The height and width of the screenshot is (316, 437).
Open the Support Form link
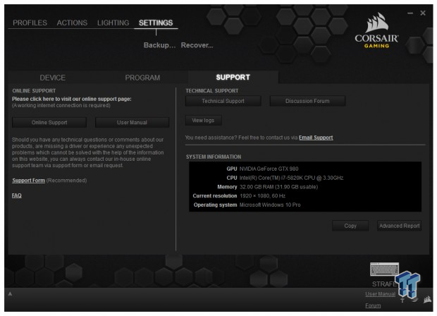28,181
